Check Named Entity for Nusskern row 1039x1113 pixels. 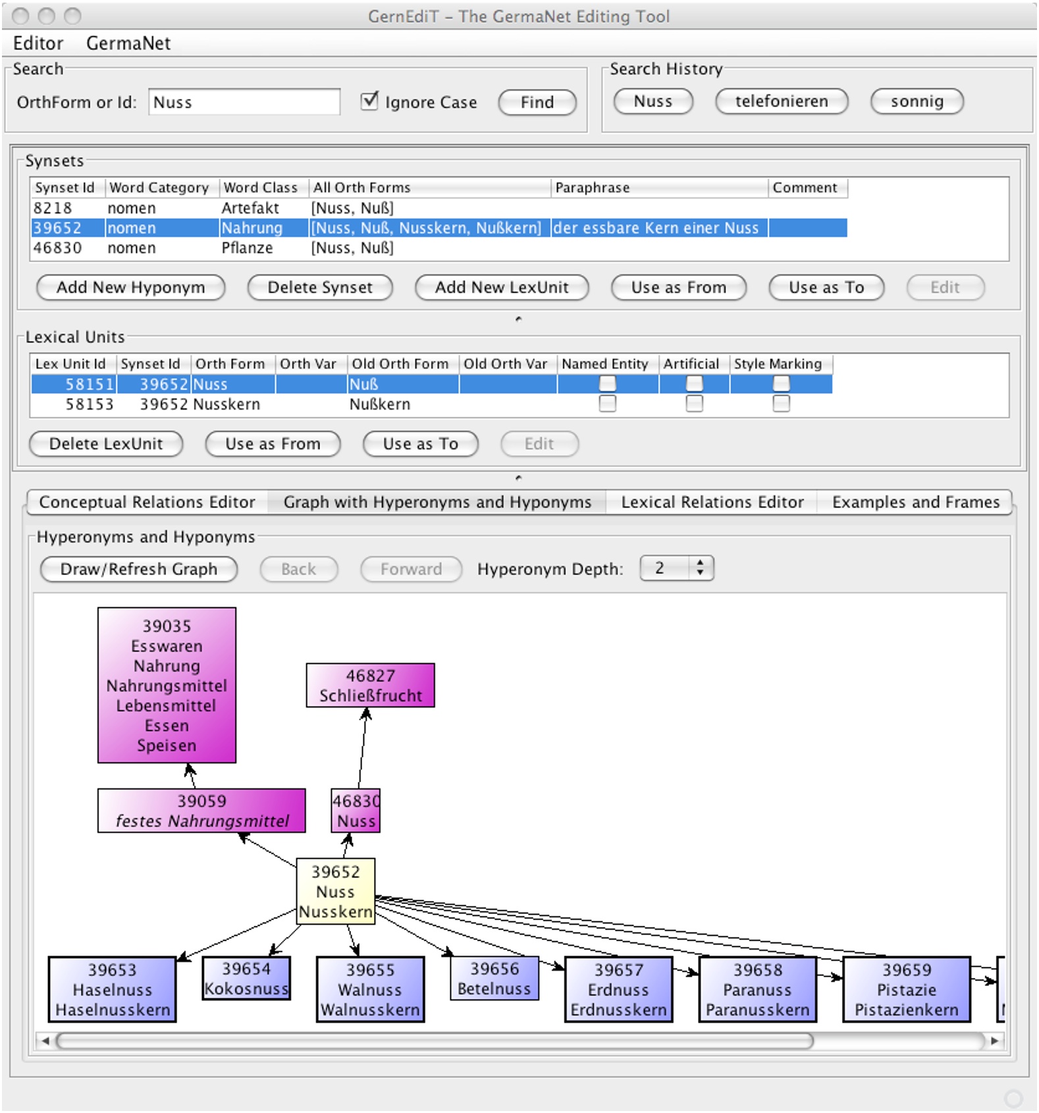tap(607, 404)
